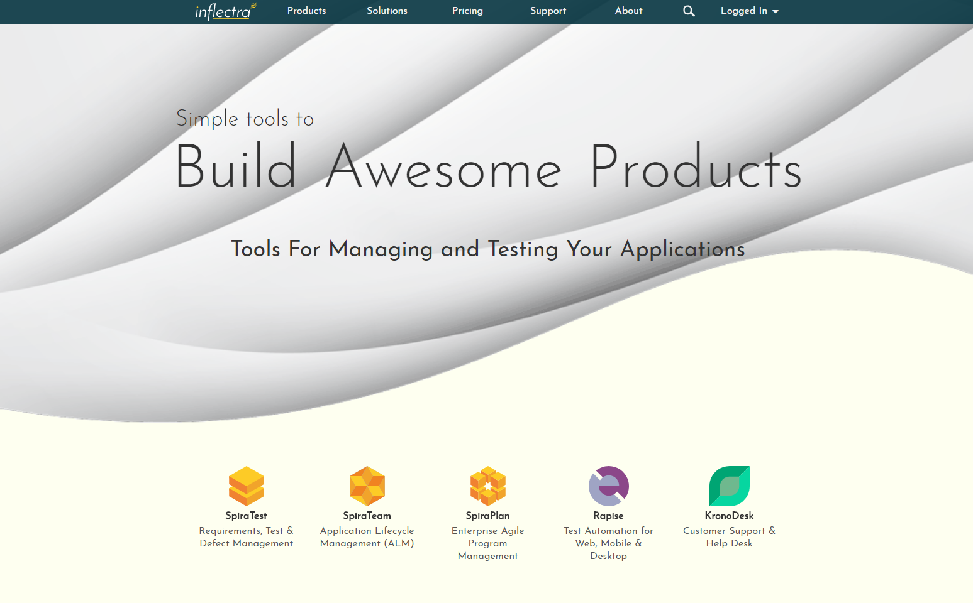
Task: Click the Build Awesome Products headline
Action: pyautogui.click(x=488, y=167)
